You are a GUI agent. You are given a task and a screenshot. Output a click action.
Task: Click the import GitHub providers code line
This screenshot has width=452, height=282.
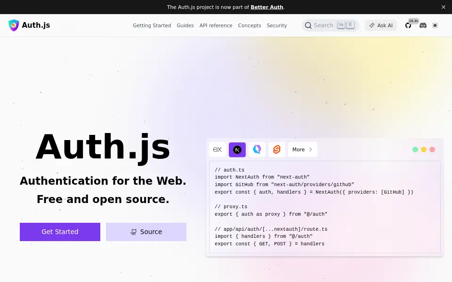(284, 184)
